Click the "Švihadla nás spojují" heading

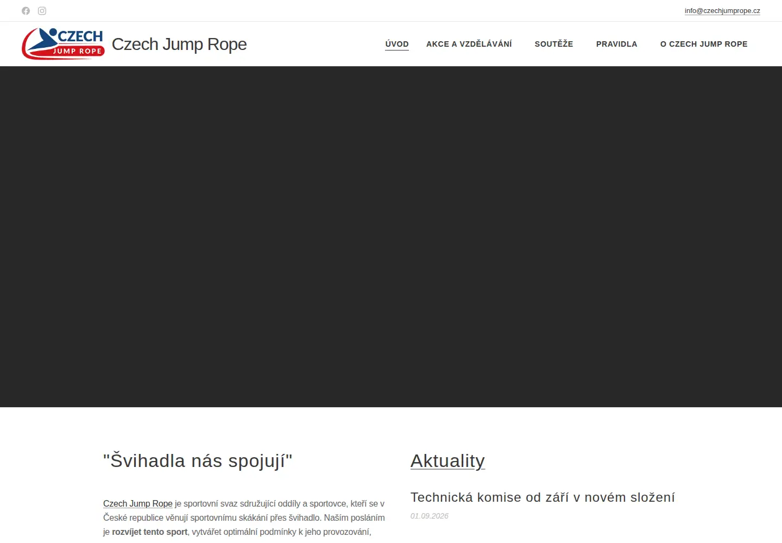(198, 460)
